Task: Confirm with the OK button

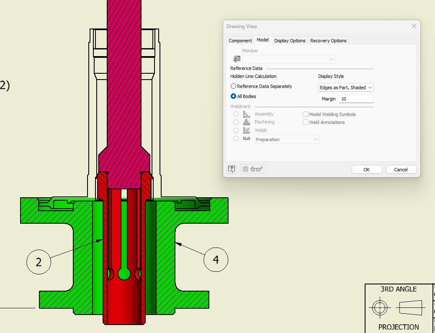Action: point(367,170)
